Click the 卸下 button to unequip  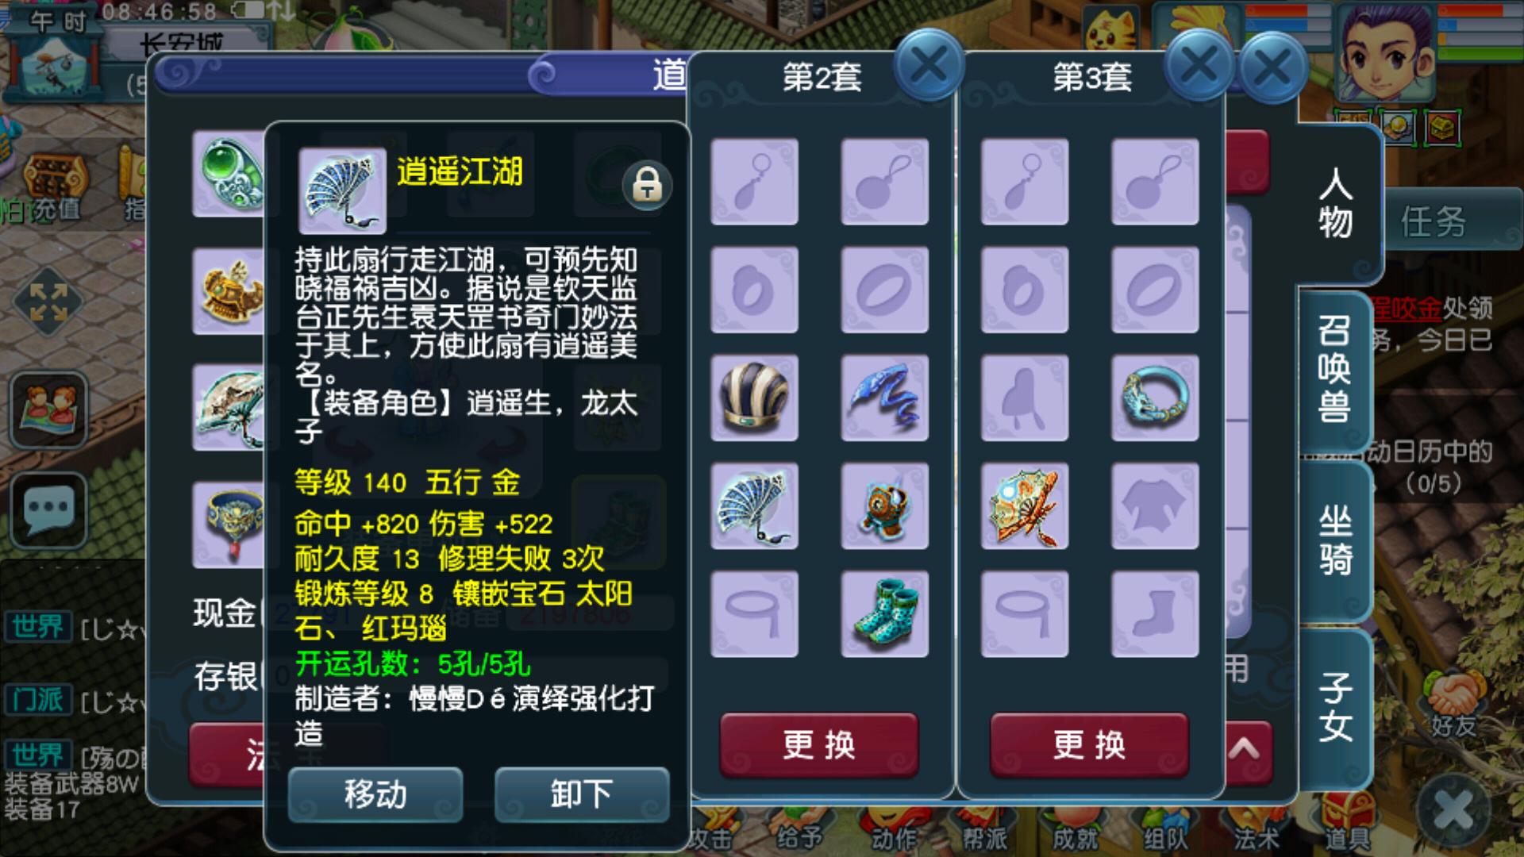(x=582, y=794)
